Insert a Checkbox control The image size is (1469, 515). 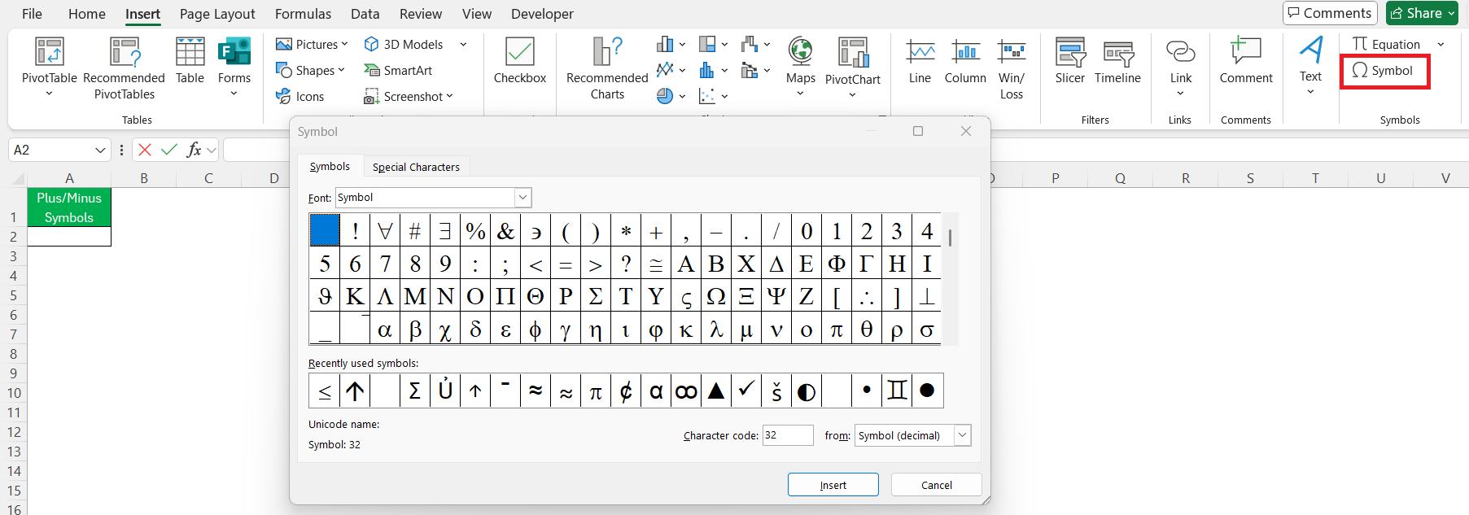pyautogui.click(x=520, y=61)
